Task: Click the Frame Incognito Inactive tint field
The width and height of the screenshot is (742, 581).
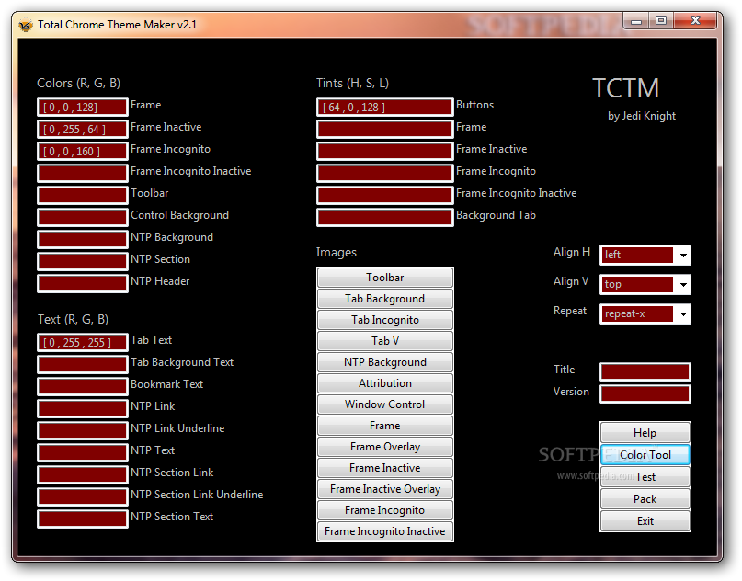Action: tap(384, 196)
